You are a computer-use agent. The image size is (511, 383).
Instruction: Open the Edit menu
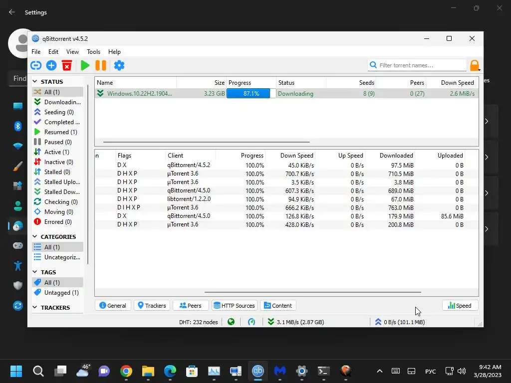coord(53,52)
